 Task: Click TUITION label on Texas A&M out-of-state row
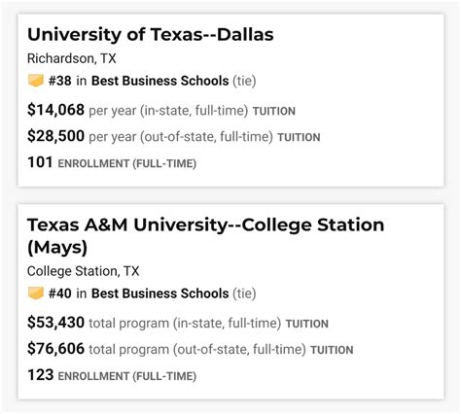[x=332, y=350]
